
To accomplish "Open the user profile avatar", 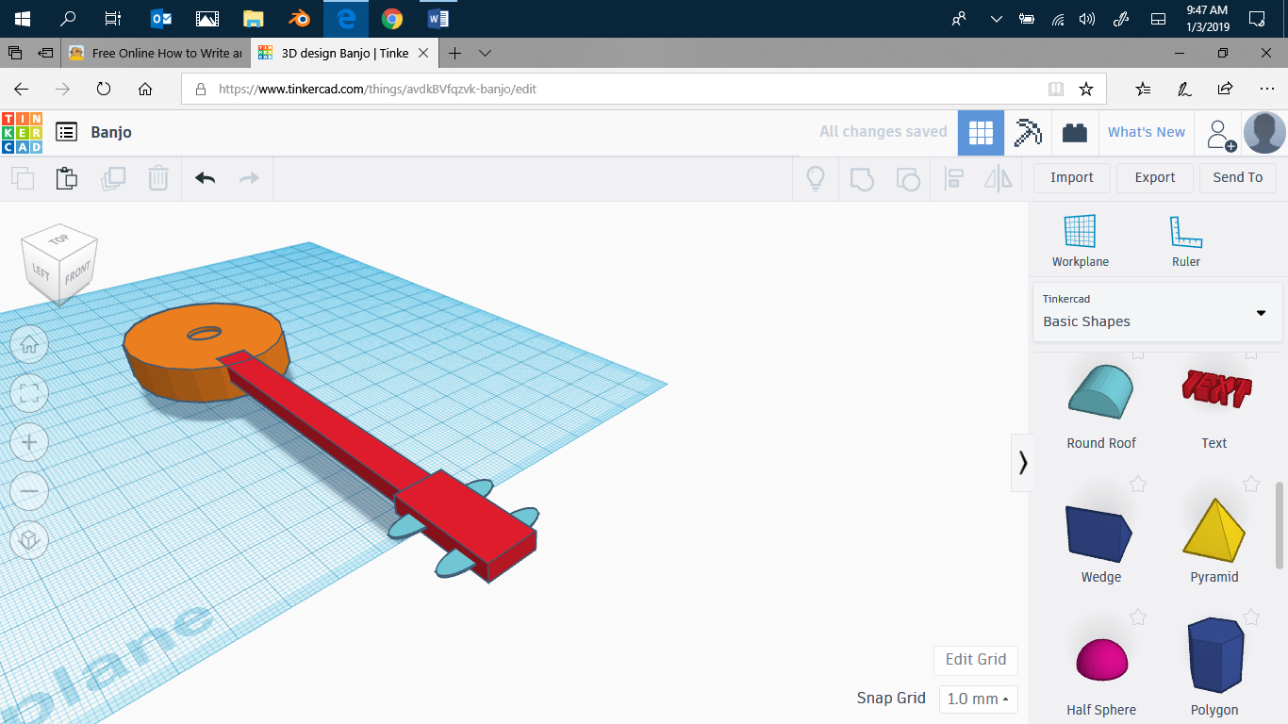I will click(x=1264, y=133).
